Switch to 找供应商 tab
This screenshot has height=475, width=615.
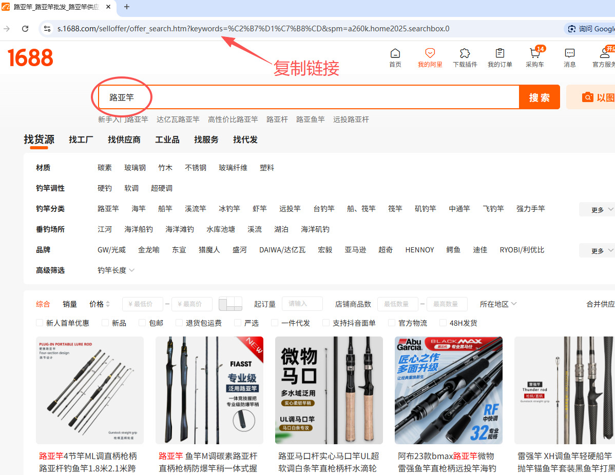pos(124,140)
